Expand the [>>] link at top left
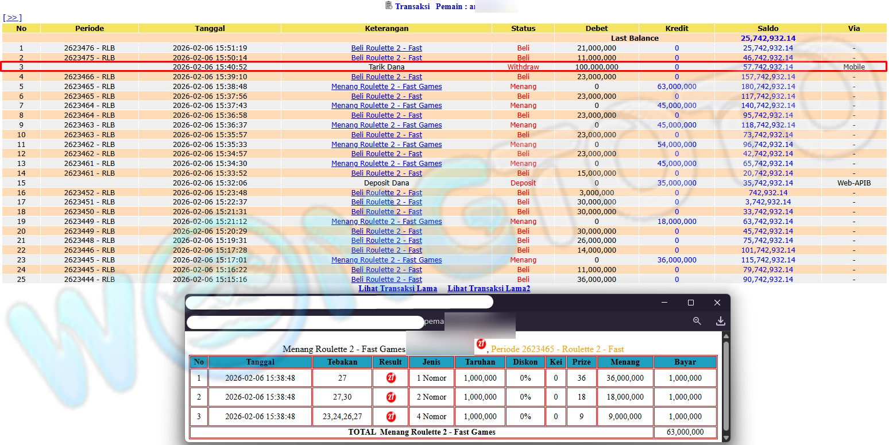889x445 pixels. click(12, 18)
